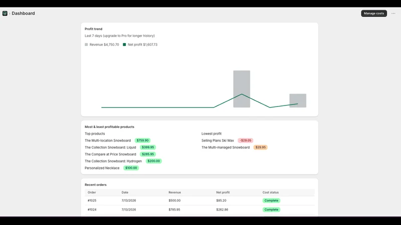Click the Revenue column header in orders table

(x=174, y=192)
